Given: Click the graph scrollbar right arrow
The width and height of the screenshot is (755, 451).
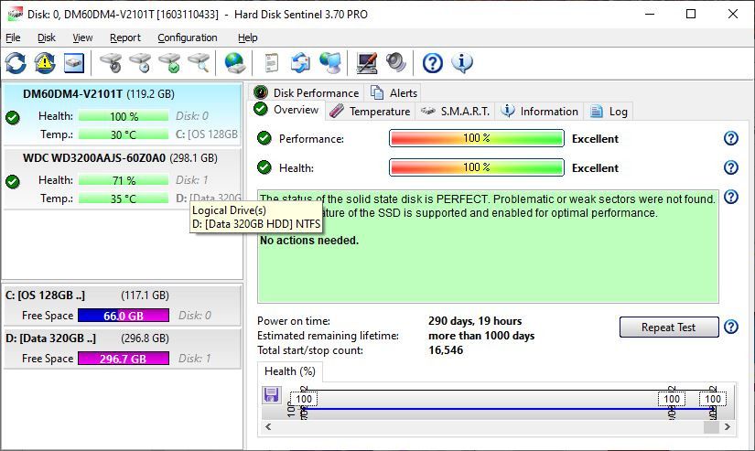Looking at the screenshot, I should [x=727, y=427].
